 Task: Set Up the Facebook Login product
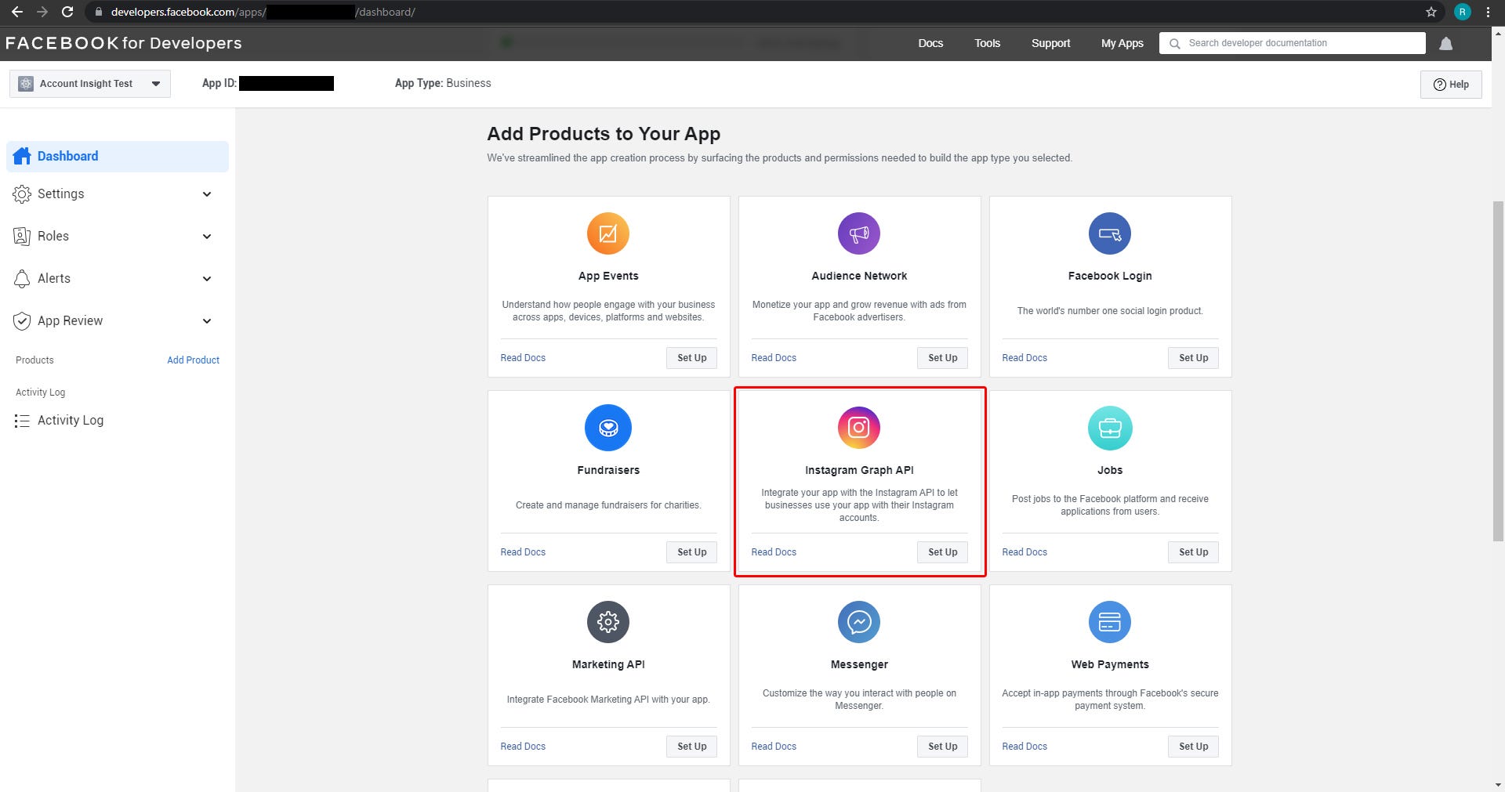(1193, 358)
